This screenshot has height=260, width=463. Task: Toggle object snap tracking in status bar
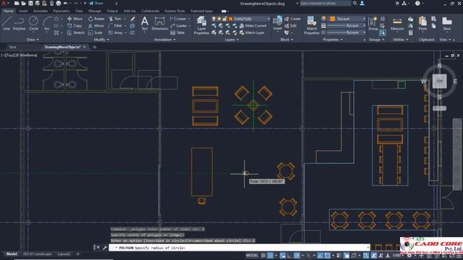tap(320, 256)
